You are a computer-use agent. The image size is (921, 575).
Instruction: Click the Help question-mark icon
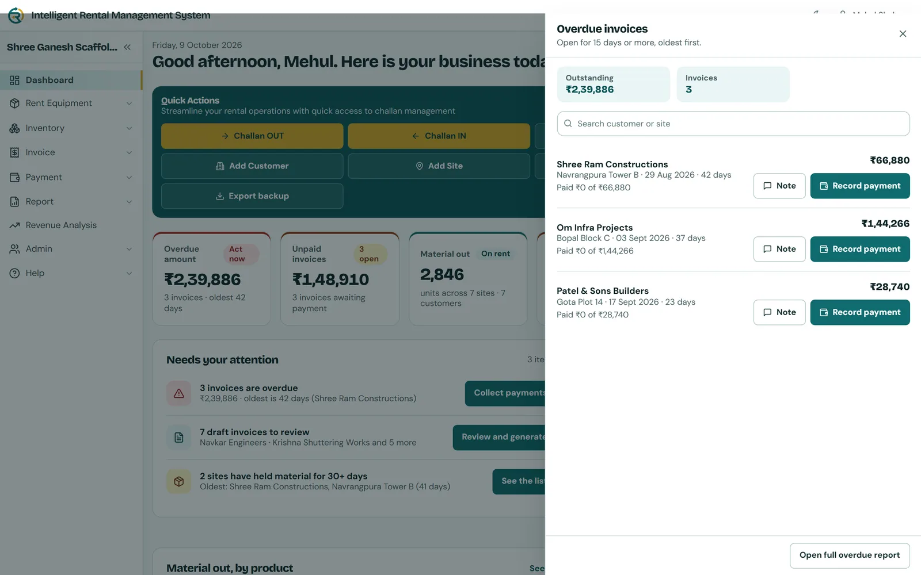(14, 273)
